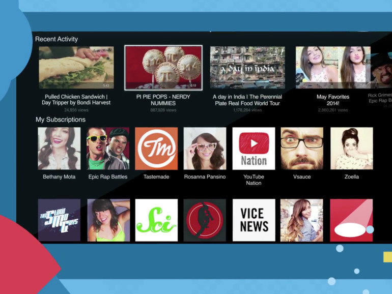The height and width of the screenshot is (294, 392).
Task: Click the 'YouTube Nation' channel name
Action: pyautogui.click(x=254, y=180)
